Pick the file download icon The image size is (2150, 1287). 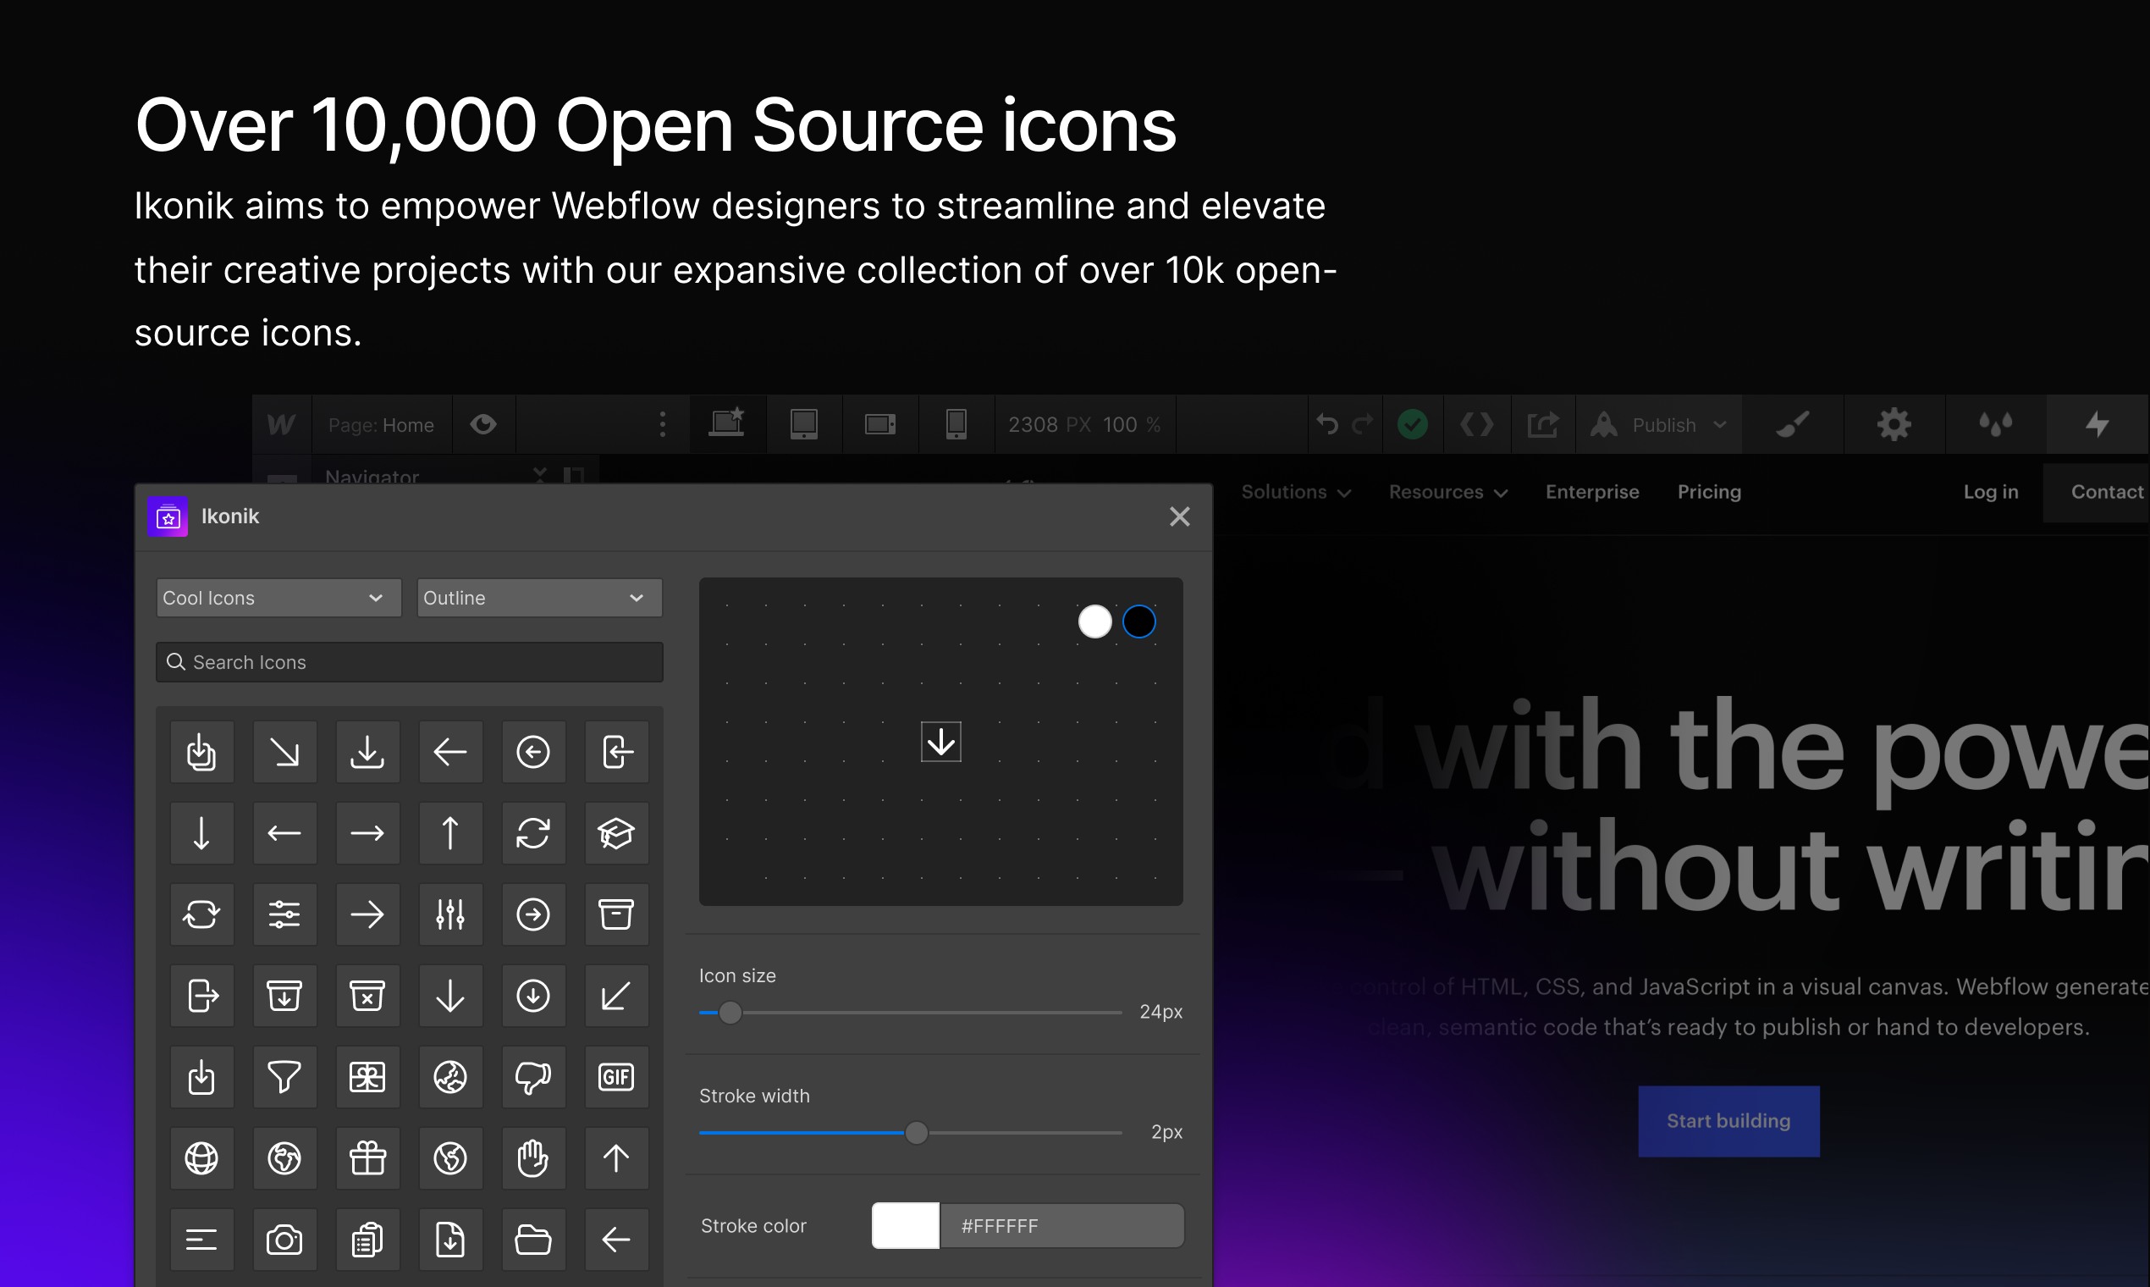[451, 1240]
